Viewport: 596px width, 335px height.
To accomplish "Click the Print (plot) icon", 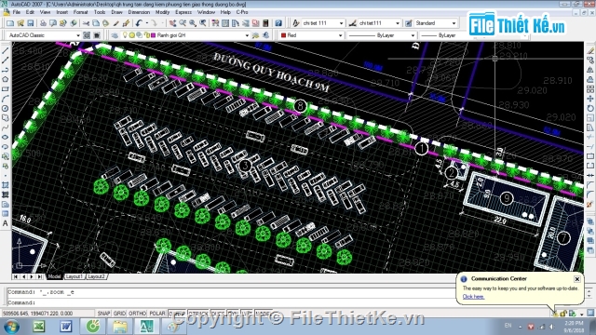I will pos(43,23).
